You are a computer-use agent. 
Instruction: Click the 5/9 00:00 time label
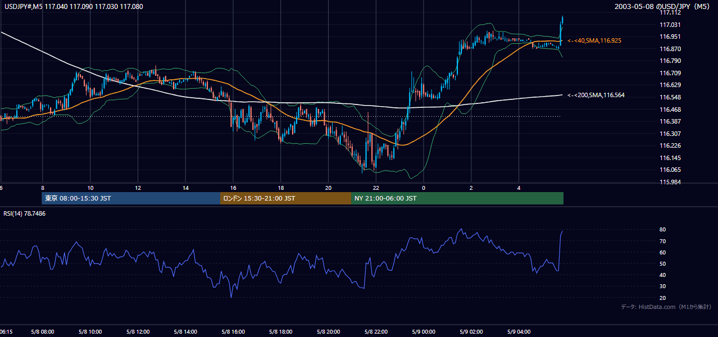coord(424,332)
